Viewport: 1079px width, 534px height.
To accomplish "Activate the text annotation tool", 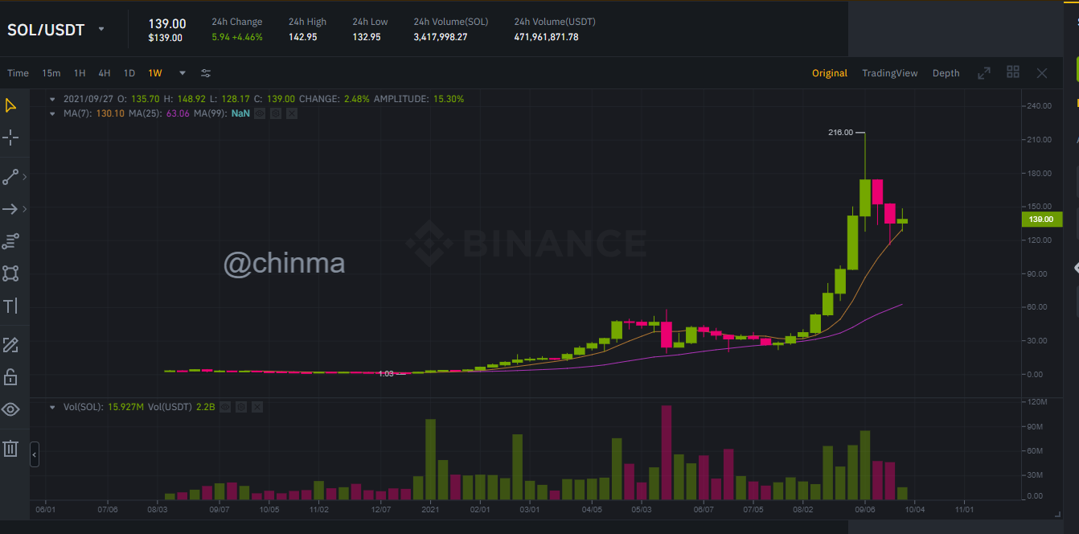I will (x=10, y=306).
